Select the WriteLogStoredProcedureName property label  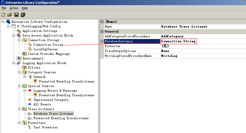tap(128, 56)
